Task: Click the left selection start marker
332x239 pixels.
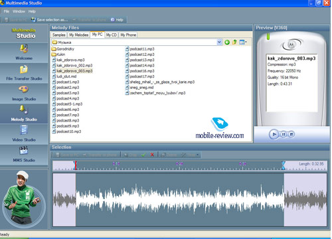Action: click(74, 165)
